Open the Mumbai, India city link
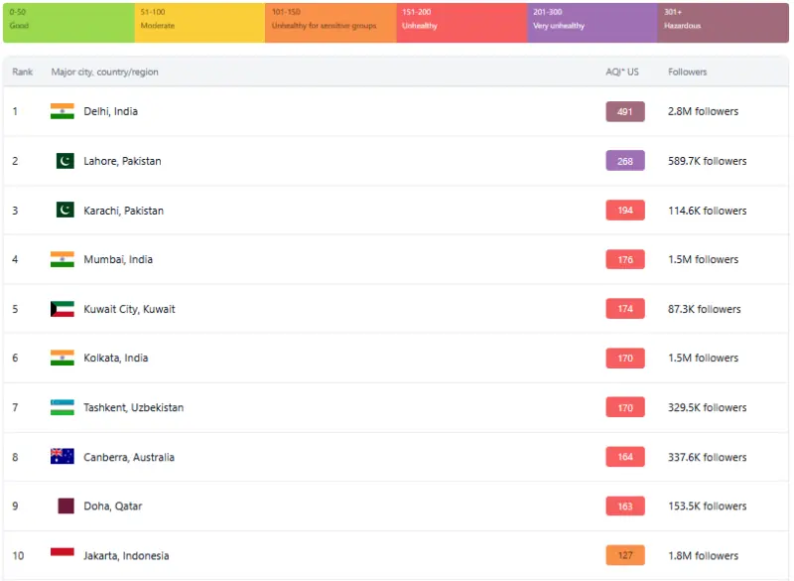The width and height of the screenshot is (794, 581). point(118,259)
